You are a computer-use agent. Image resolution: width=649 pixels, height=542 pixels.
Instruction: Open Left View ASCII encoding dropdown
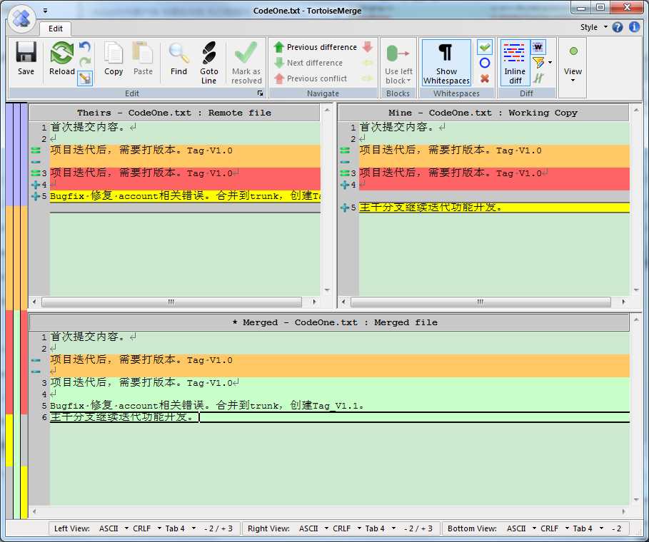click(x=114, y=528)
